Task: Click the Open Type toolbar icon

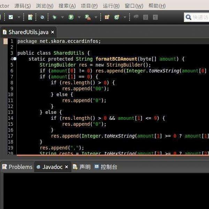Action: coord(30,17)
